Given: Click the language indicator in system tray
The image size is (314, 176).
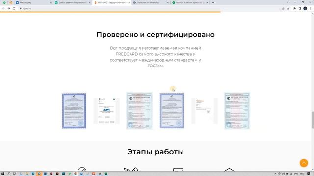Looking at the screenshot, I should pos(296,174).
